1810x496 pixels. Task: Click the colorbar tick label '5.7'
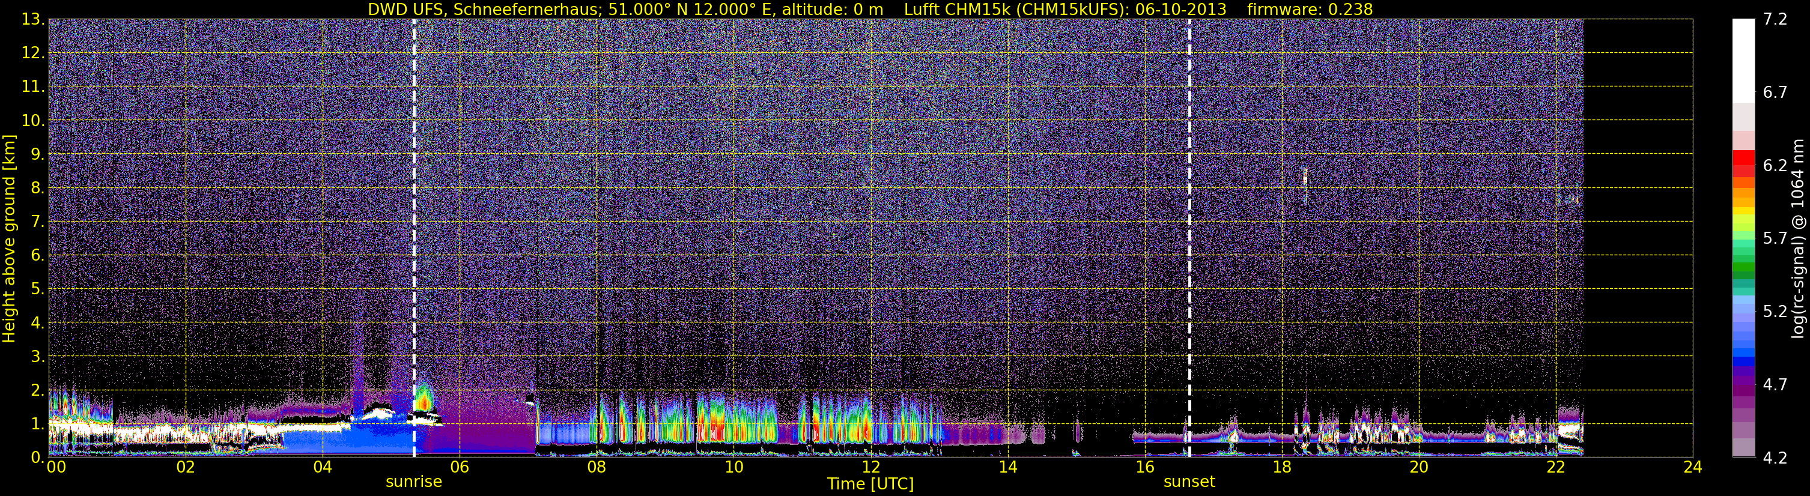1775,238
